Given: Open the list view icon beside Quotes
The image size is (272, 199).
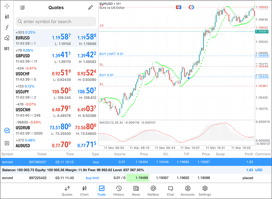Looking at the screenshot, I should (22, 8).
